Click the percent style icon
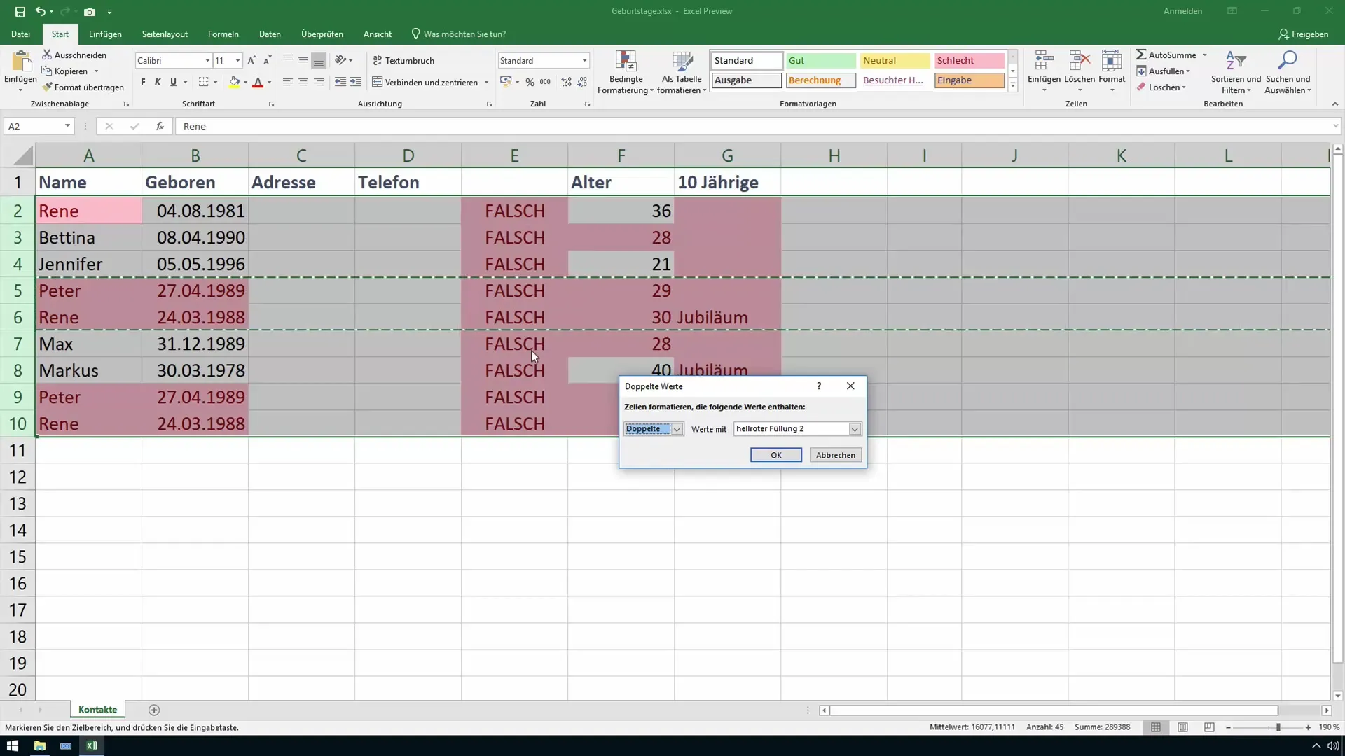1345x756 pixels. (530, 82)
